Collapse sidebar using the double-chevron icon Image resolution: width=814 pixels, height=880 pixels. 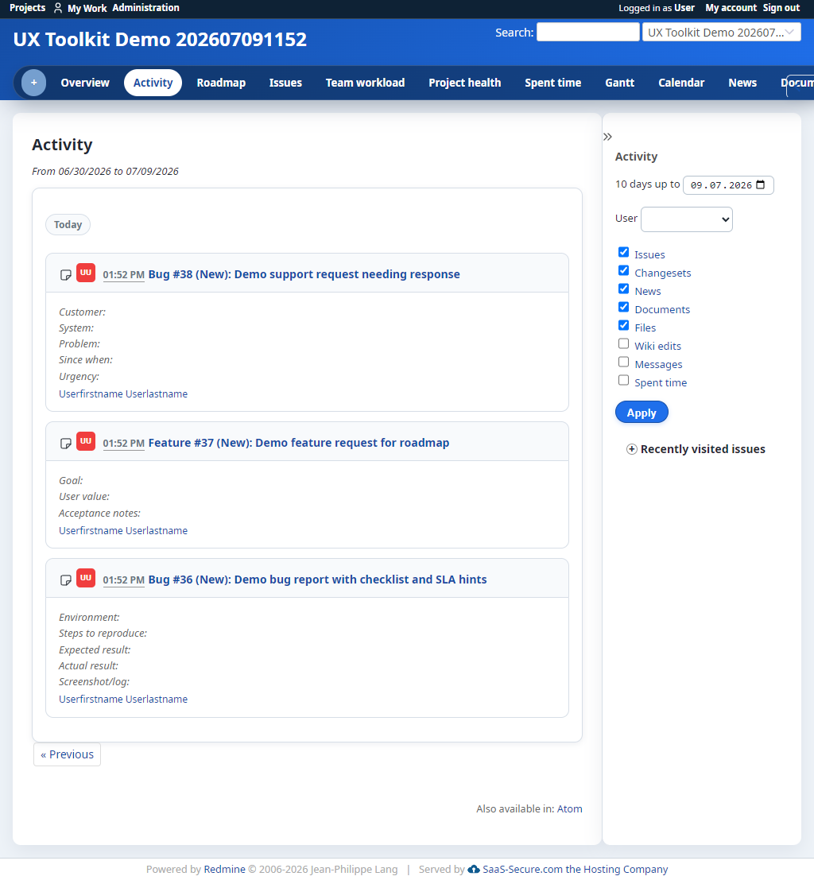click(x=607, y=137)
